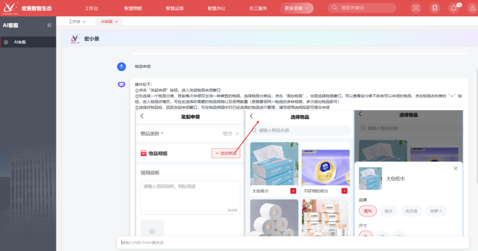Click the mobile device icon in header
Image resolution: width=478 pixels, height=251 pixels.
click(x=435, y=8)
